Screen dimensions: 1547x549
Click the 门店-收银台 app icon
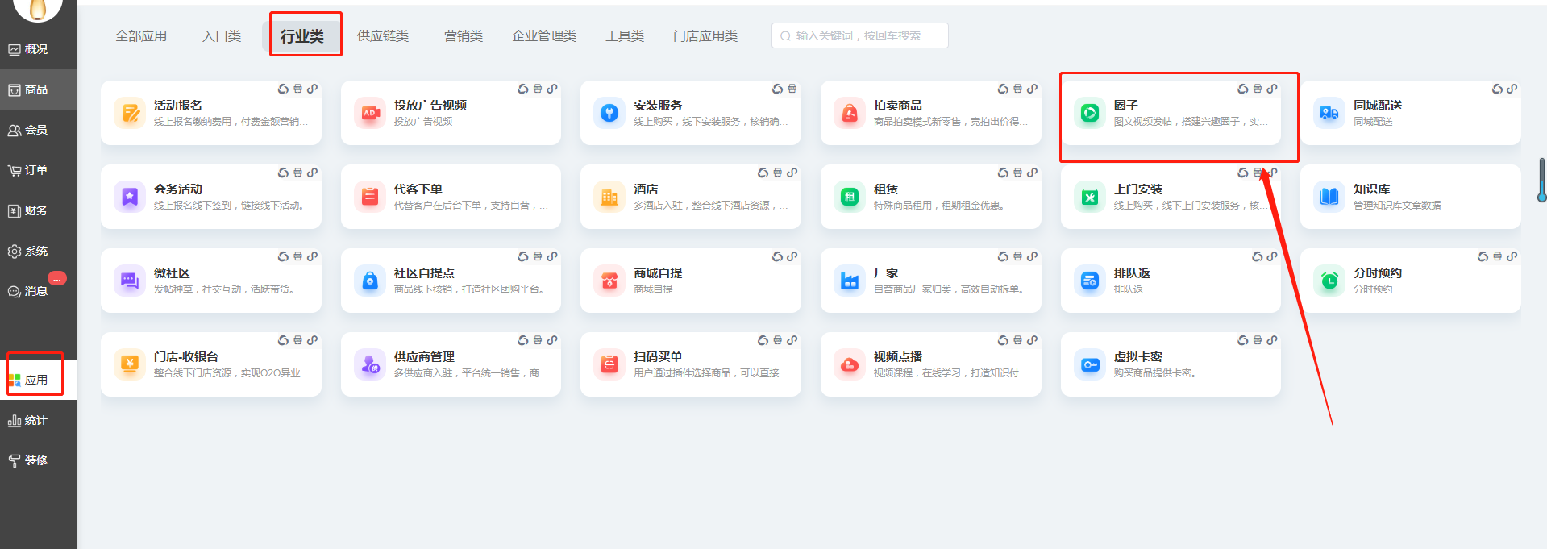click(130, 364)
